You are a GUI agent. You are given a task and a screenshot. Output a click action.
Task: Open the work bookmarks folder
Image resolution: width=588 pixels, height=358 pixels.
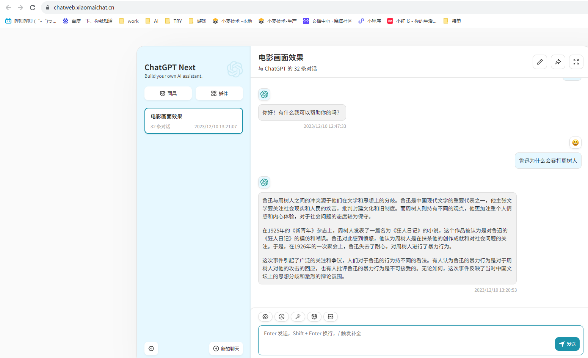point(129,21)
